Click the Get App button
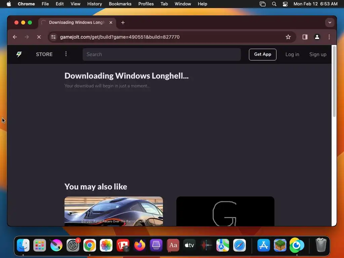This screenshot has width=344, height=258. click(x=262, y=54)
